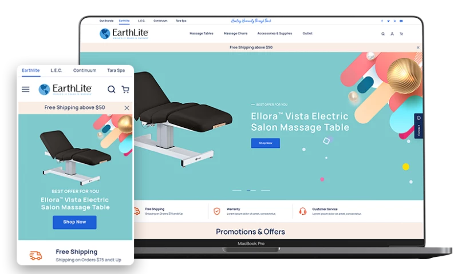Open the LinkedIn social icon
Viewport: 458px width, 274px height.
tap(394, 21)
